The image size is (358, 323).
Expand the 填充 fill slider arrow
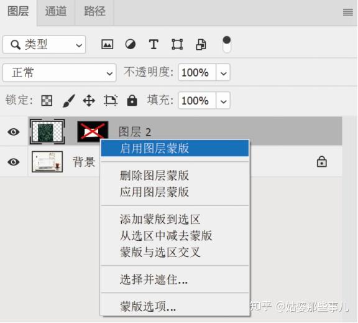pos(223,101)
